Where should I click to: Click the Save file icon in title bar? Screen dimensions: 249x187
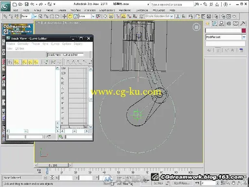26,4
